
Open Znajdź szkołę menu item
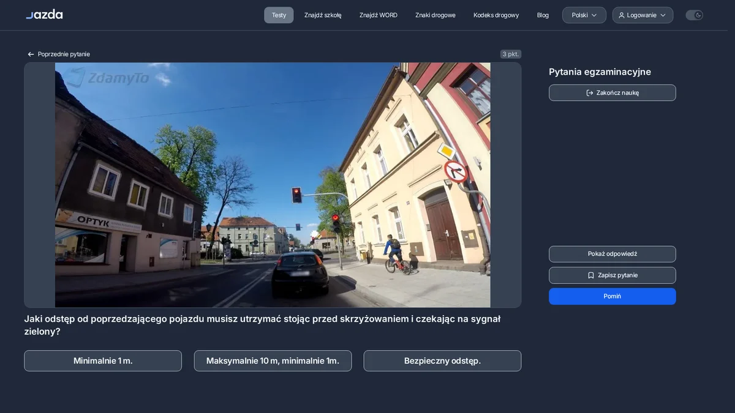pos(323,15)
